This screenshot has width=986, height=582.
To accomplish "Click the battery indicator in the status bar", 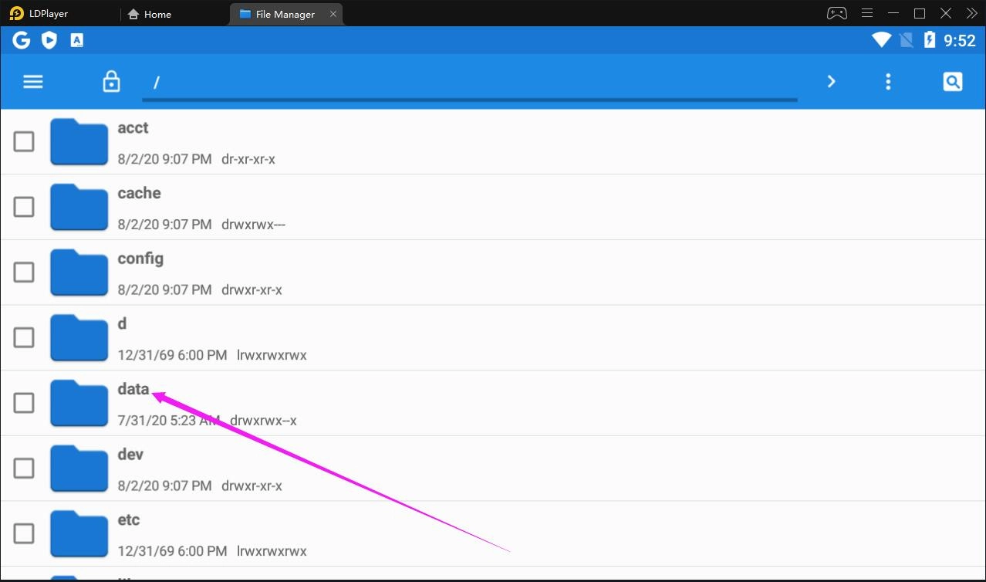I will pyautogui.click(x=931, y=39).
